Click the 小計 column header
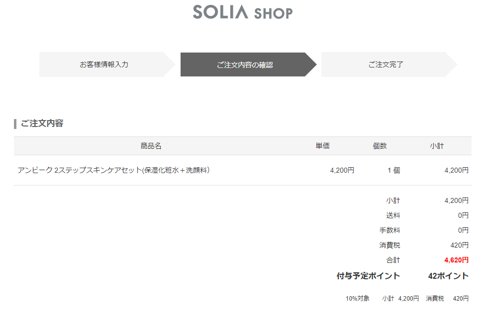Image resolution: width=487 pixels, height=316 pixels. (x=437, y=146)
